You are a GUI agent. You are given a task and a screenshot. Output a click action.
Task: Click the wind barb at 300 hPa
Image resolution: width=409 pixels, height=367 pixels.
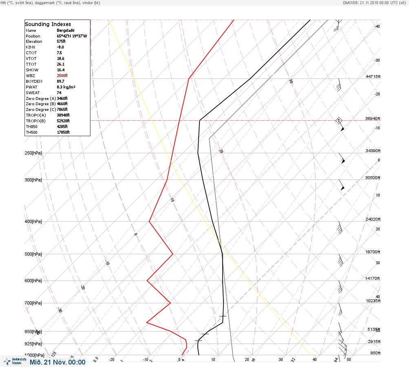(342, 185)
